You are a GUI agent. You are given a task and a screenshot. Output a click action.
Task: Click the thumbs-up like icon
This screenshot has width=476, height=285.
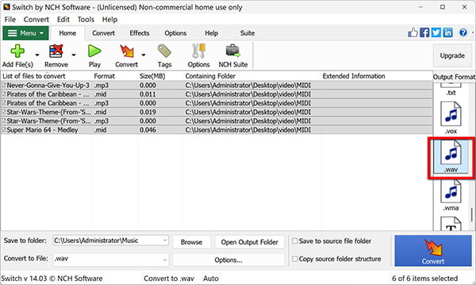tap(413, 32)
